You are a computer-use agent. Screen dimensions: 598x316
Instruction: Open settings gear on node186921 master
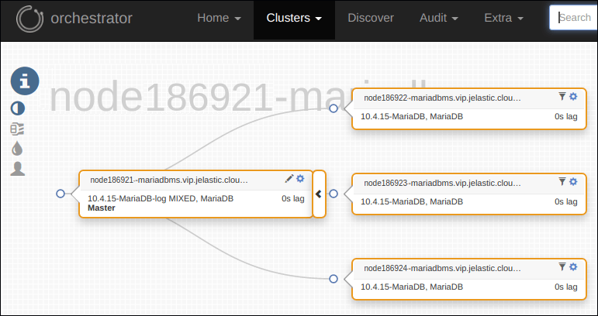tap(300, 179)
